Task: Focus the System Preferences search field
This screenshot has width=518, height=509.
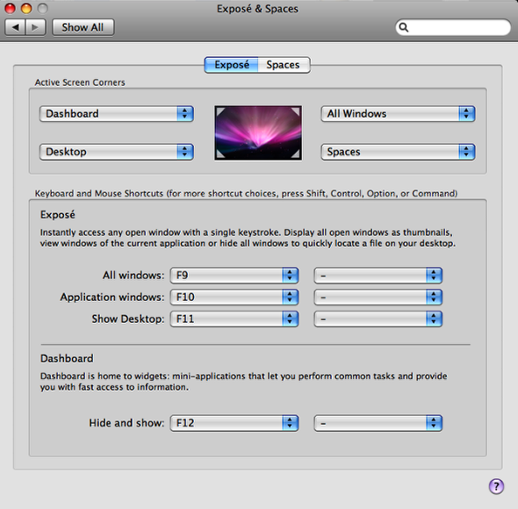Action: click(x=453, y=27)
